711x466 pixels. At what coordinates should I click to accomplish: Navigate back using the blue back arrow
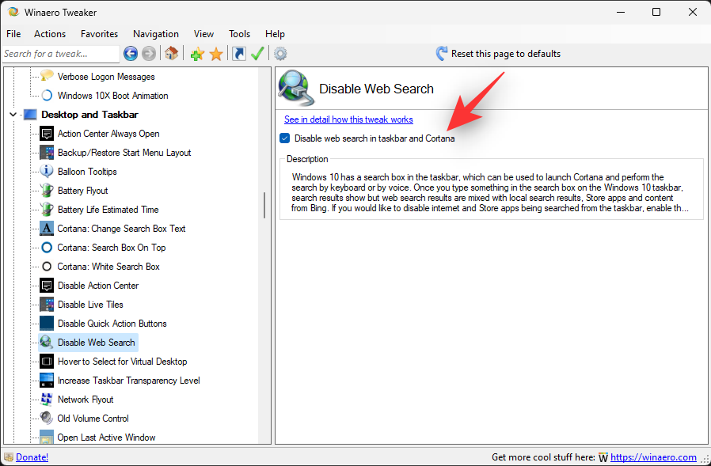(x=129, y=53)
